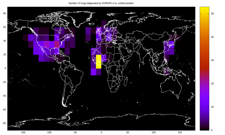225x135 pixels.
Task: Click the colorbar tick label 30
Action: pos(212,60)
